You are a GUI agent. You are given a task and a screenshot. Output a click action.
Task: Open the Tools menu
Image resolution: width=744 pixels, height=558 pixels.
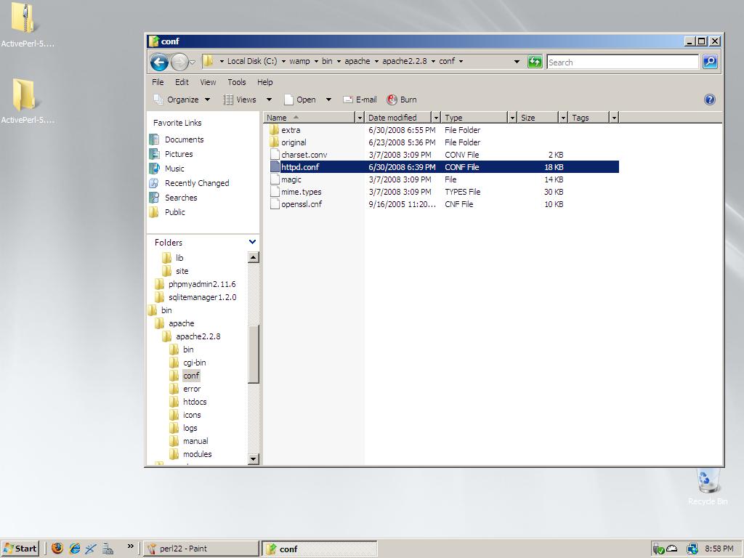[236, 82]
